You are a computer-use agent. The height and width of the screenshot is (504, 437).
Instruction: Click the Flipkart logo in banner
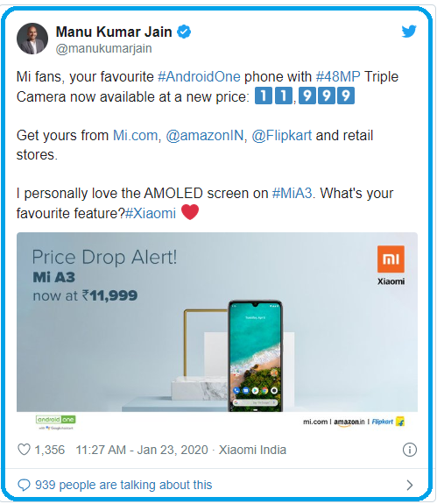point(388,422)
